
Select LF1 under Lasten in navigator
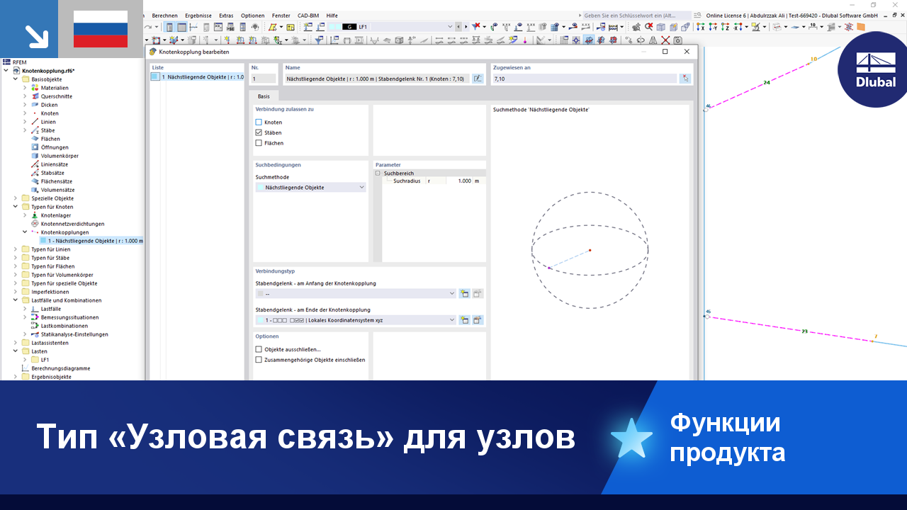(45, 360)
